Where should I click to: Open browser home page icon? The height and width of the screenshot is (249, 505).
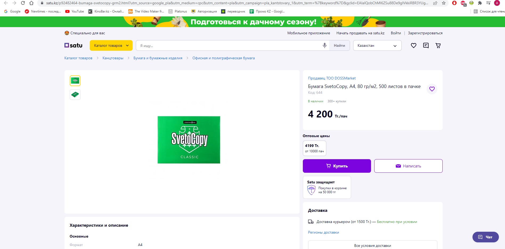(x=31, y=3)
